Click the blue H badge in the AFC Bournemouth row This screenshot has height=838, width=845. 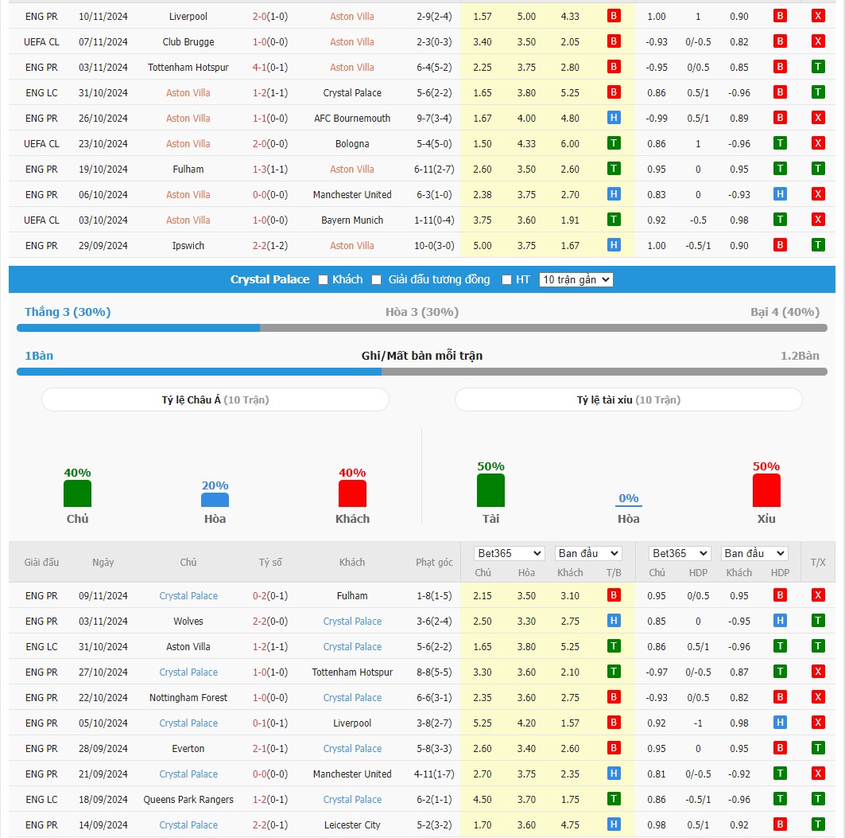point(613,118)
